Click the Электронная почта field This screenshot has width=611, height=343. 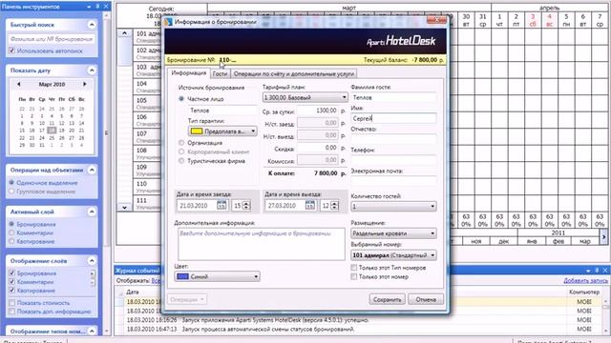[x=393, y=181]
